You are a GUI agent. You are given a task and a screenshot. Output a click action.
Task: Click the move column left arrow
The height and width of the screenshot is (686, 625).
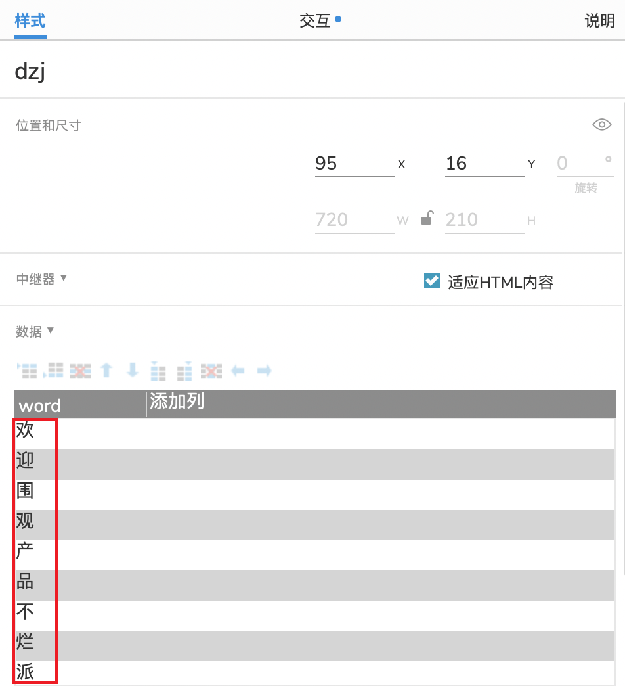pos(238,371)
